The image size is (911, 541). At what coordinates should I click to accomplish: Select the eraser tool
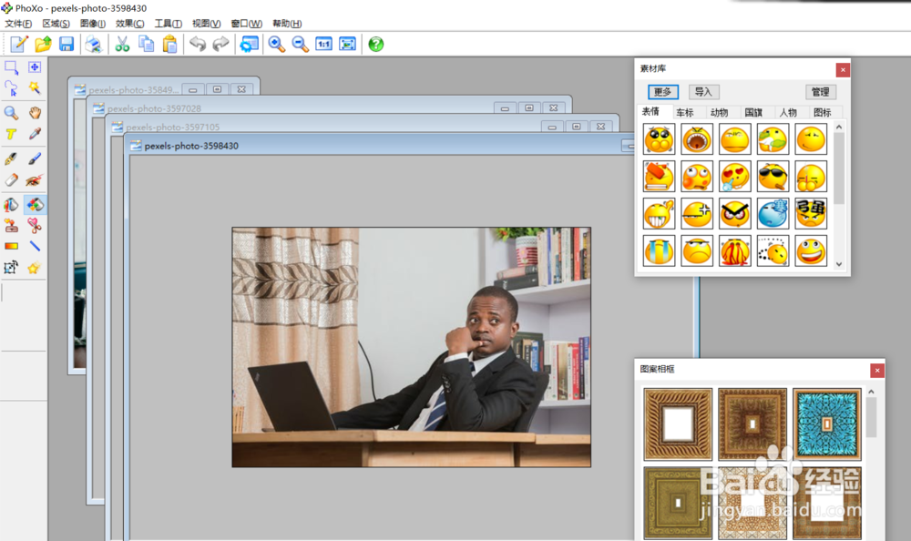[11, 180]
